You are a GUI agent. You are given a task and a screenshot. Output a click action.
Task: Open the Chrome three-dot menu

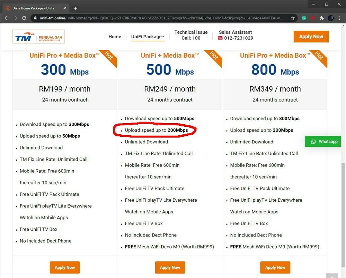(340, 18)
